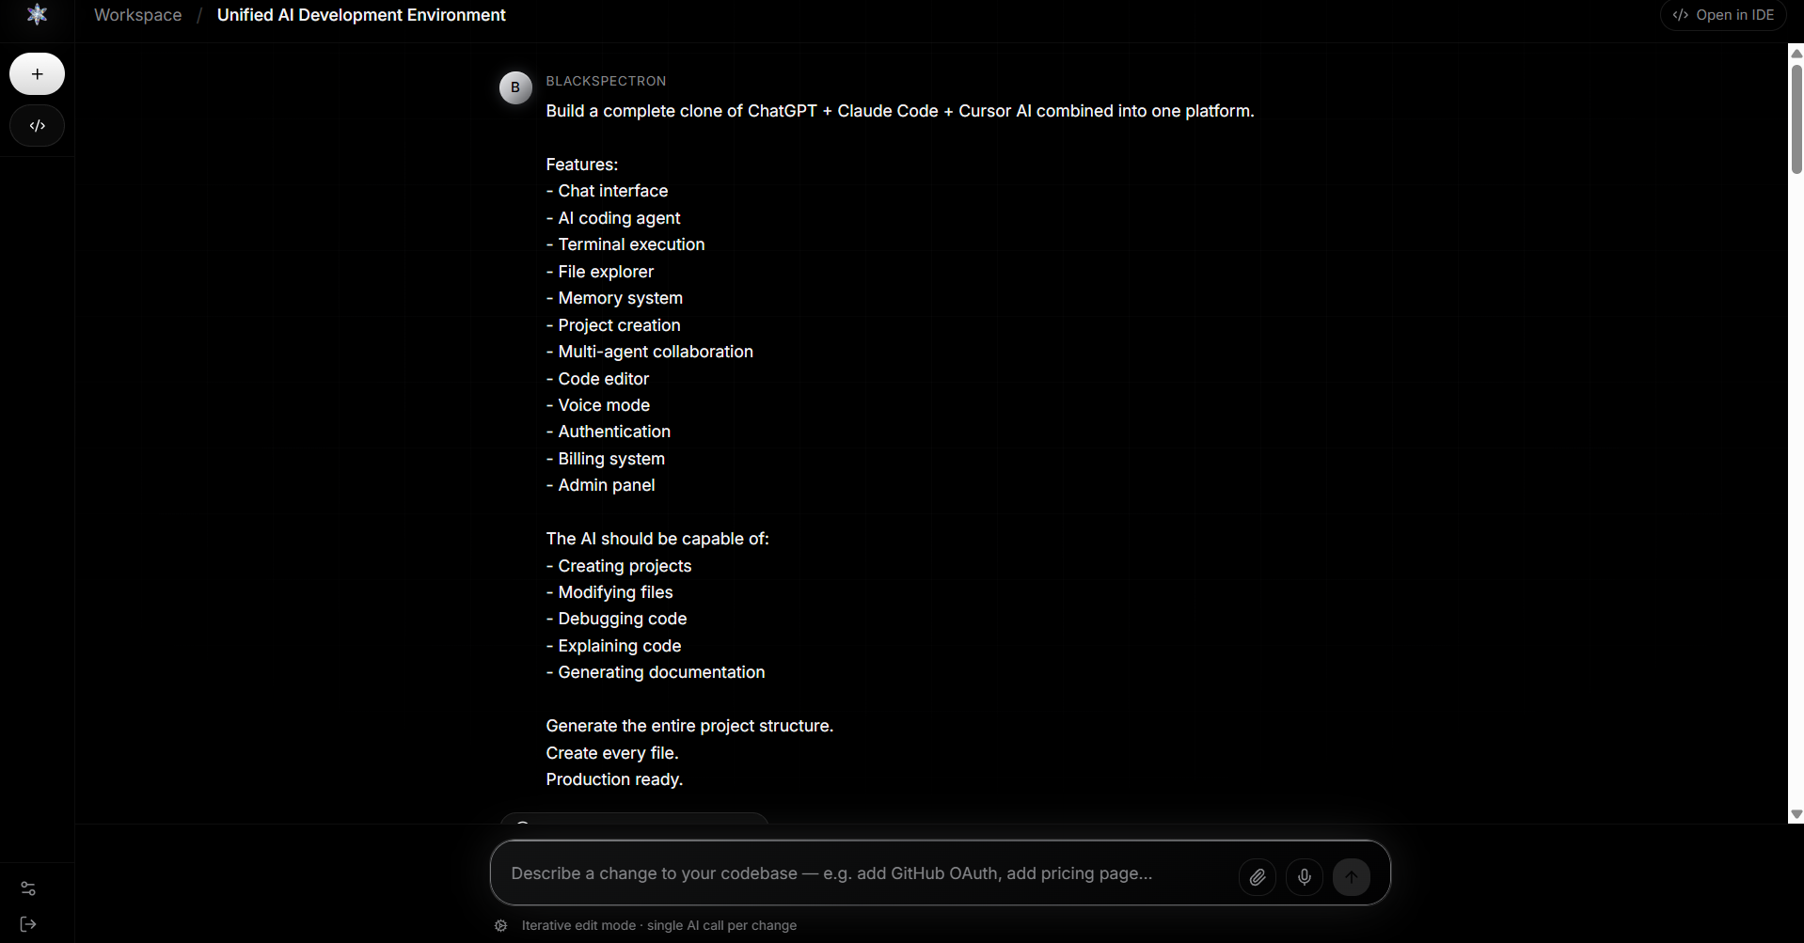Activate voice input microphone icon

pos(1305,877)
